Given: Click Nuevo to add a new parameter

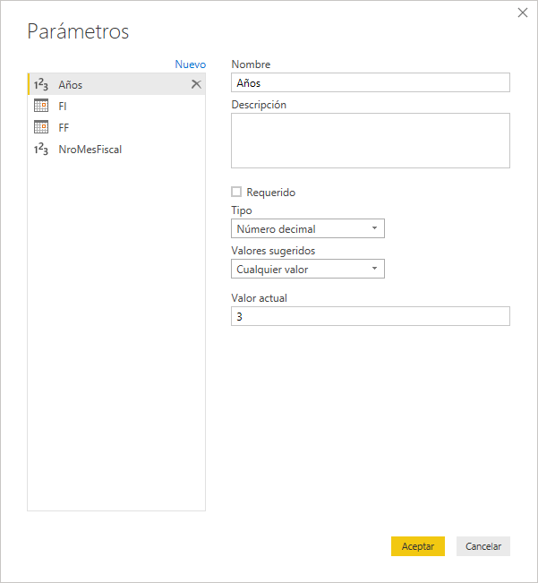Looking at the screenshot, I should click(x=190, y=64).
